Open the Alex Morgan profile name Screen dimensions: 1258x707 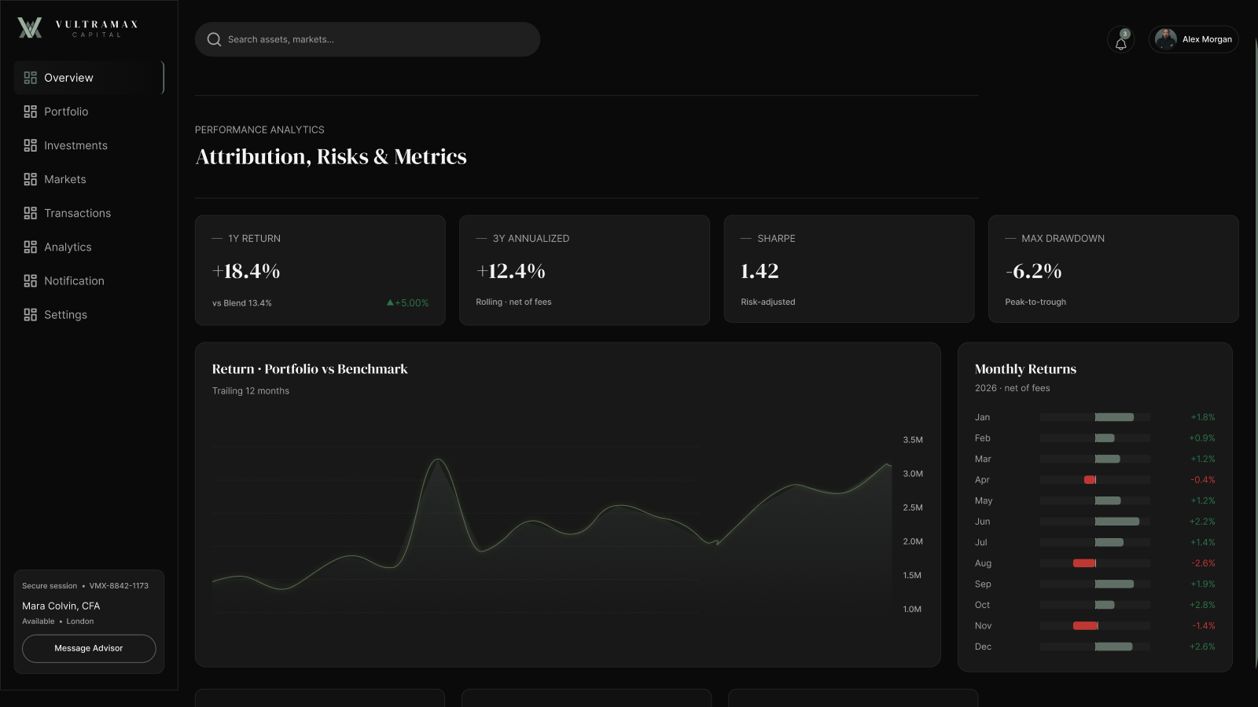[x=1207, y=39]
